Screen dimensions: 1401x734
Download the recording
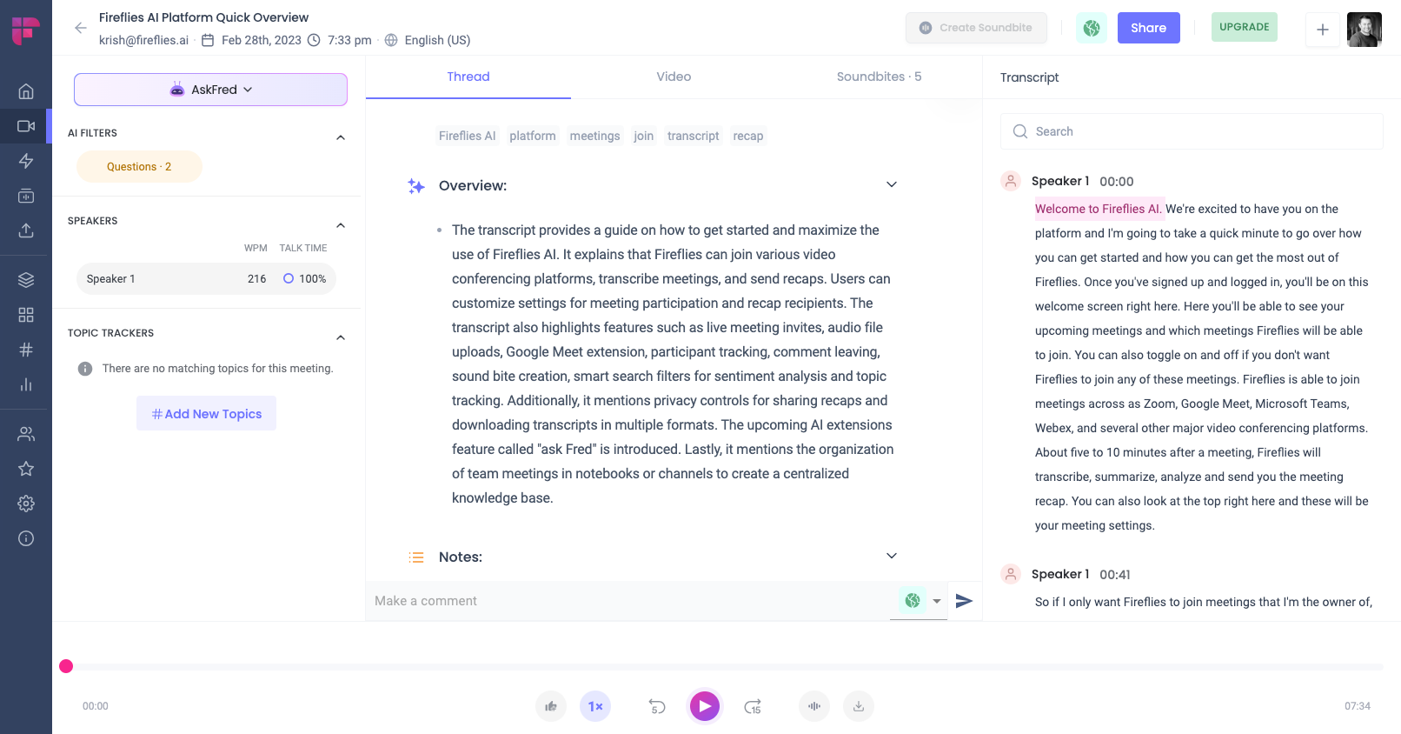[x=859, y=706]
